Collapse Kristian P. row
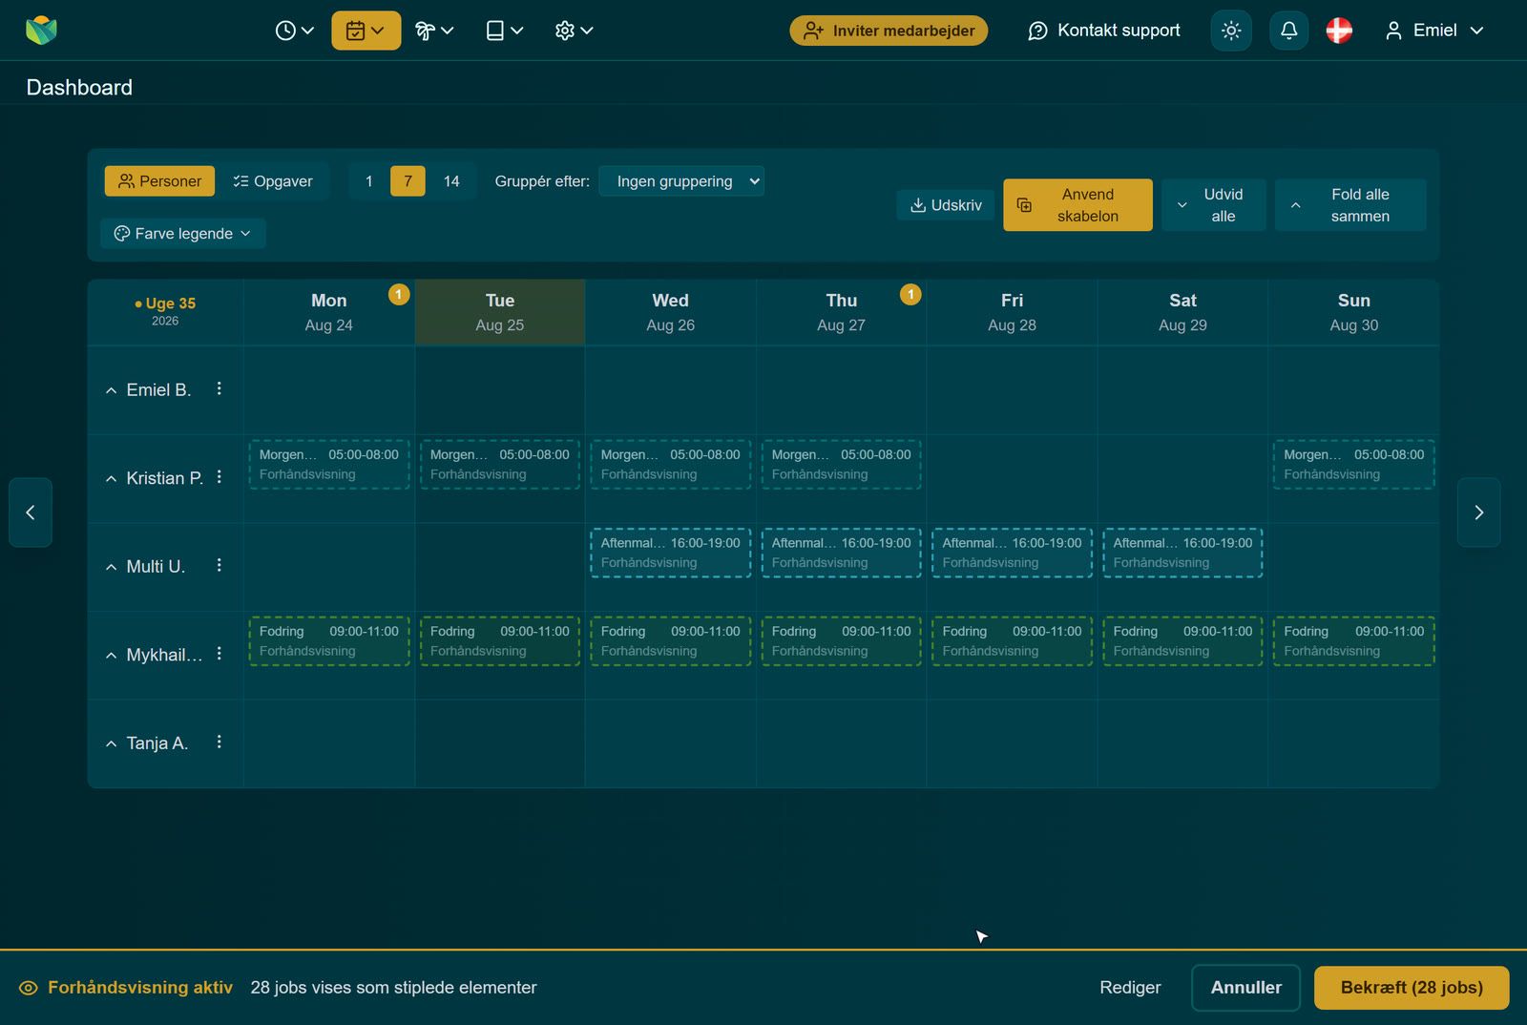 [111, 479]
